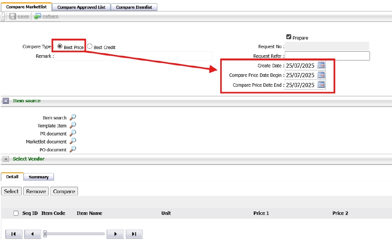Viewport: 392px width, 240px height.
Task: Select the Best Price radio button
Action: (x=60, y=46)
